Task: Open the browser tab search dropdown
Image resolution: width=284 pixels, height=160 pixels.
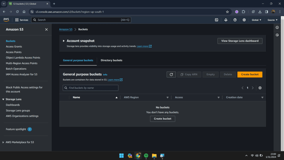Action: pyautogui.click(x=4, y=4)
